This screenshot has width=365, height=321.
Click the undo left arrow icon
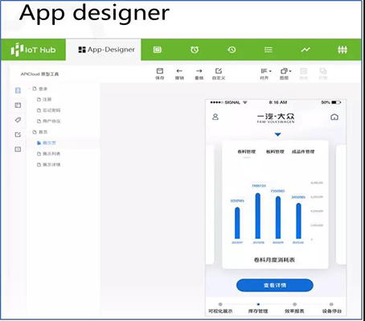click(179, 74)
